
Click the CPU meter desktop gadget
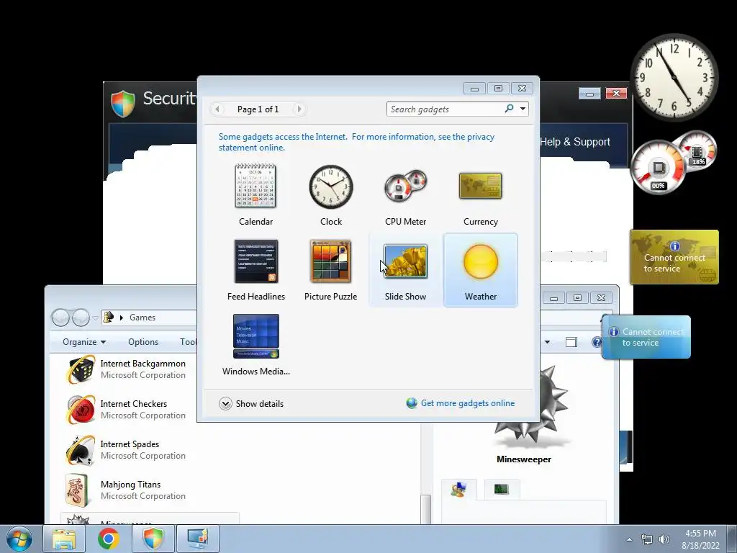pyautogui.click(x=672, y=162)
